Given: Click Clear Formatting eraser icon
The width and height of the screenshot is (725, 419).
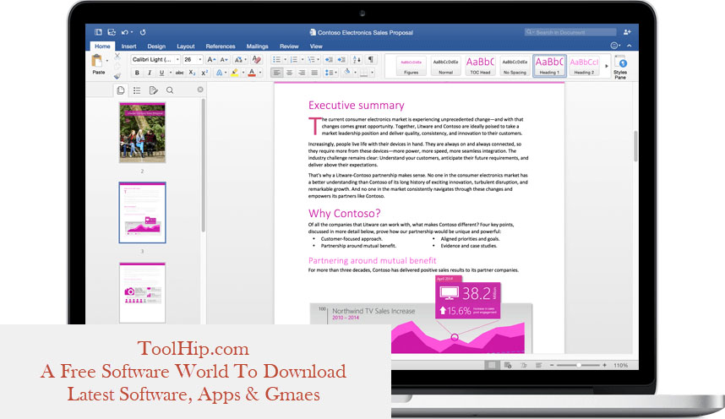Looking at the screenshot, I should click(256, 60).
